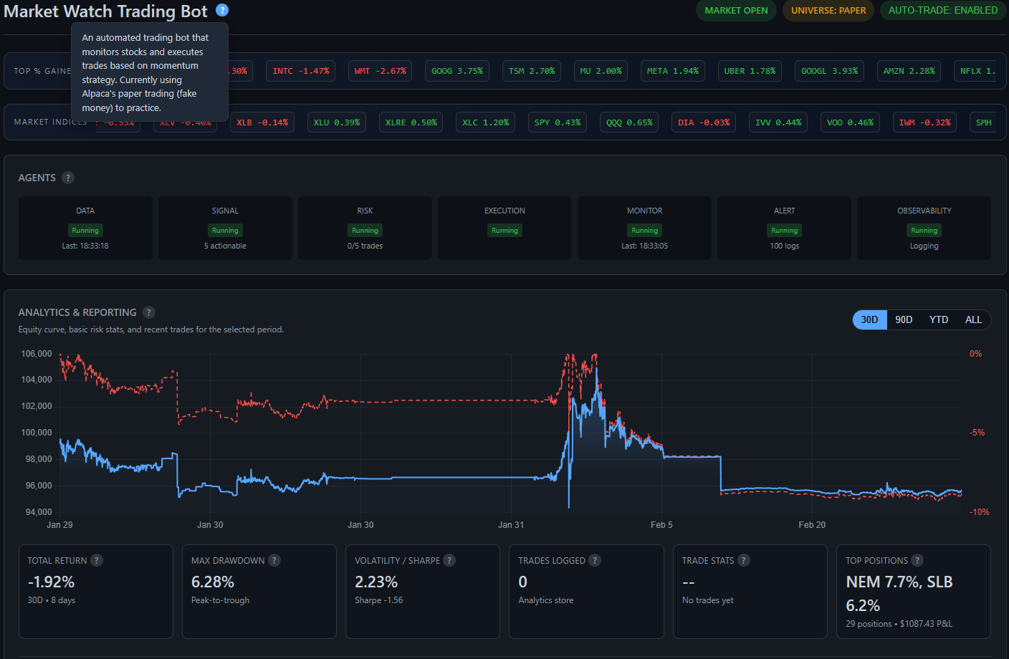The width and height of the screenshot is (1009, 659).
Task: Open the help tooltip beside the page title
Action: click(221, 11)
